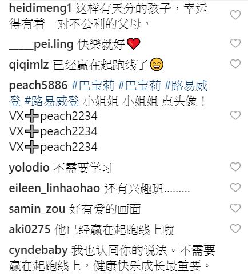The height and width of the screenshot is (275, 248).
Task: Open aki0275 username link
Action: (30, 229)
